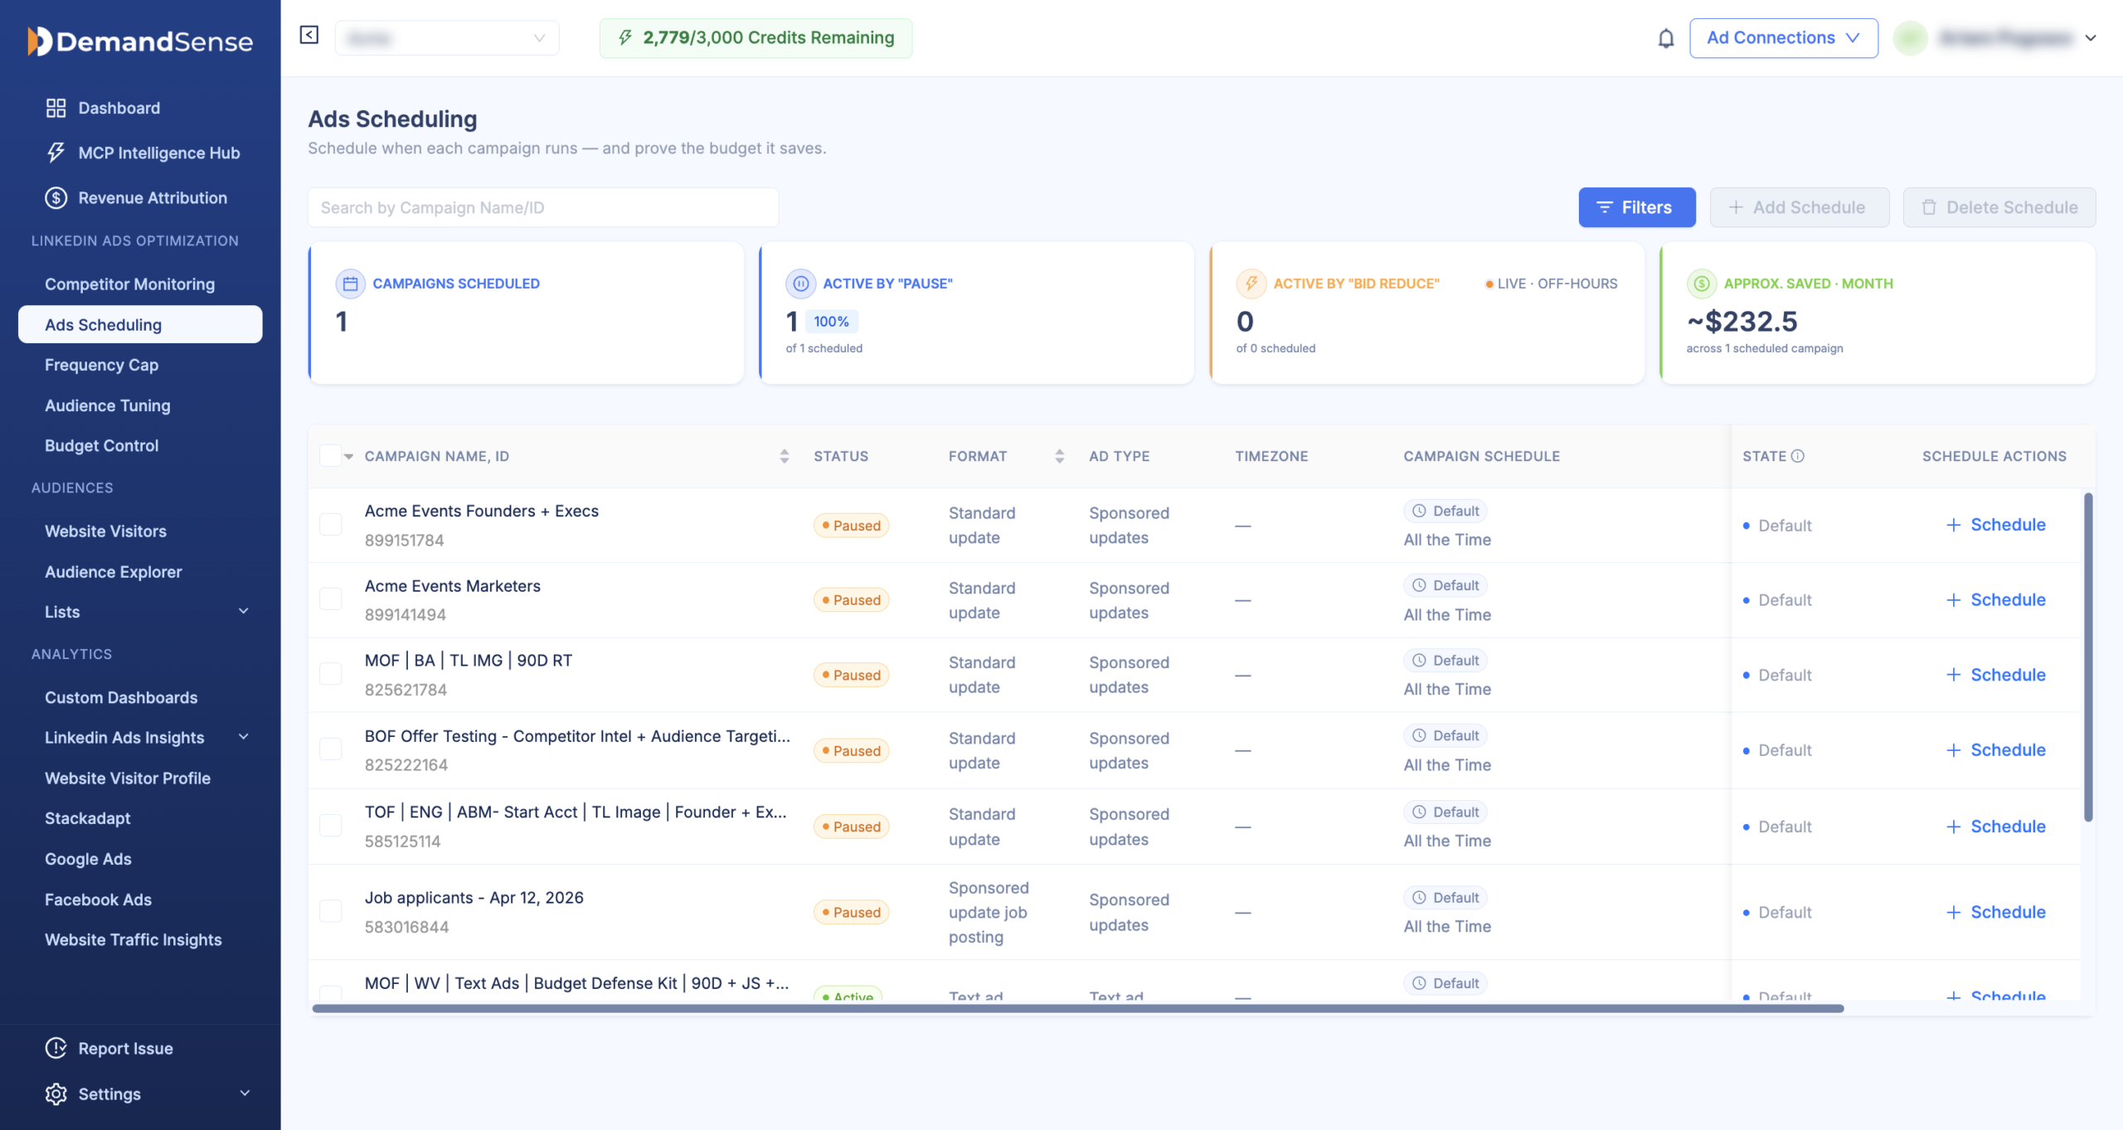
Task: Open the Ad Connections dropdown
Action: click(1783, 38)
